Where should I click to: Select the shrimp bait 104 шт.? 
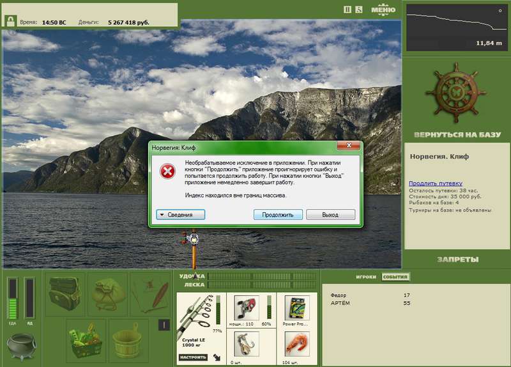click(x=296, y=344)
